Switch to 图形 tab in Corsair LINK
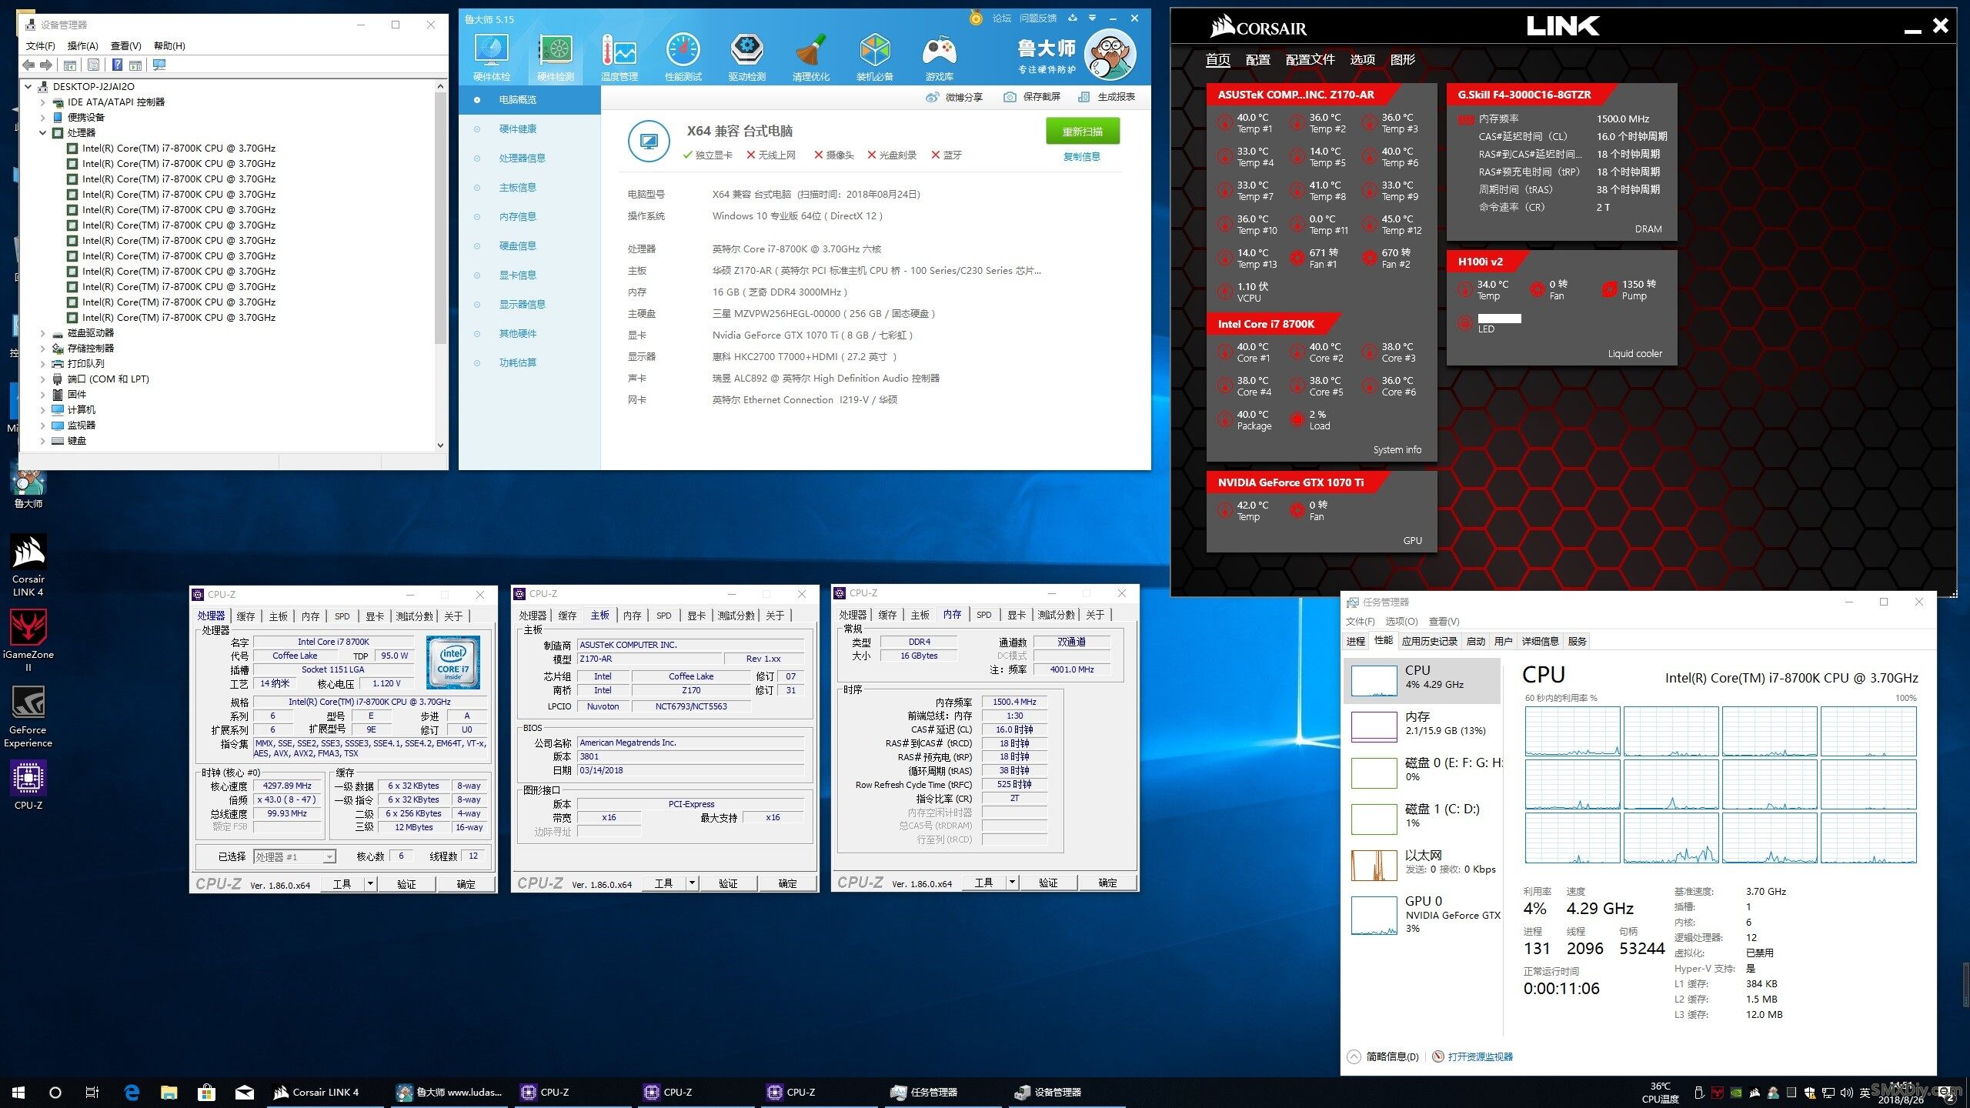 click(x=1402, y=59)
